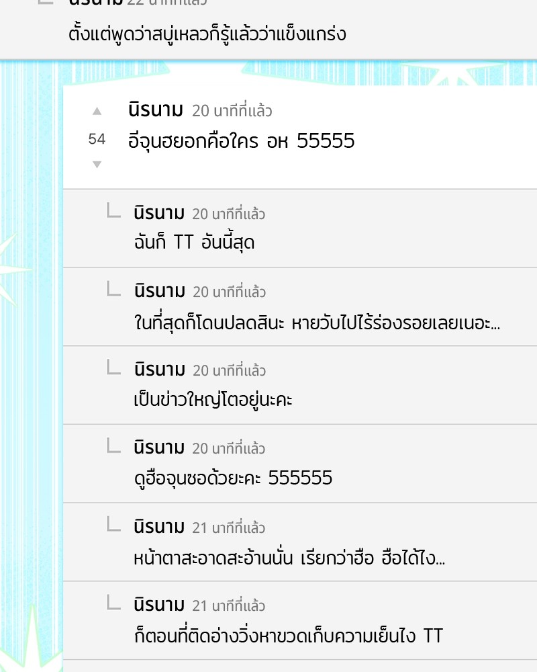Click reply arrow icon beside 'หน้าตาสะอาดสะอ้านนั่น' reply
This screenshot has width=537, height=672.
coord(113,523)
